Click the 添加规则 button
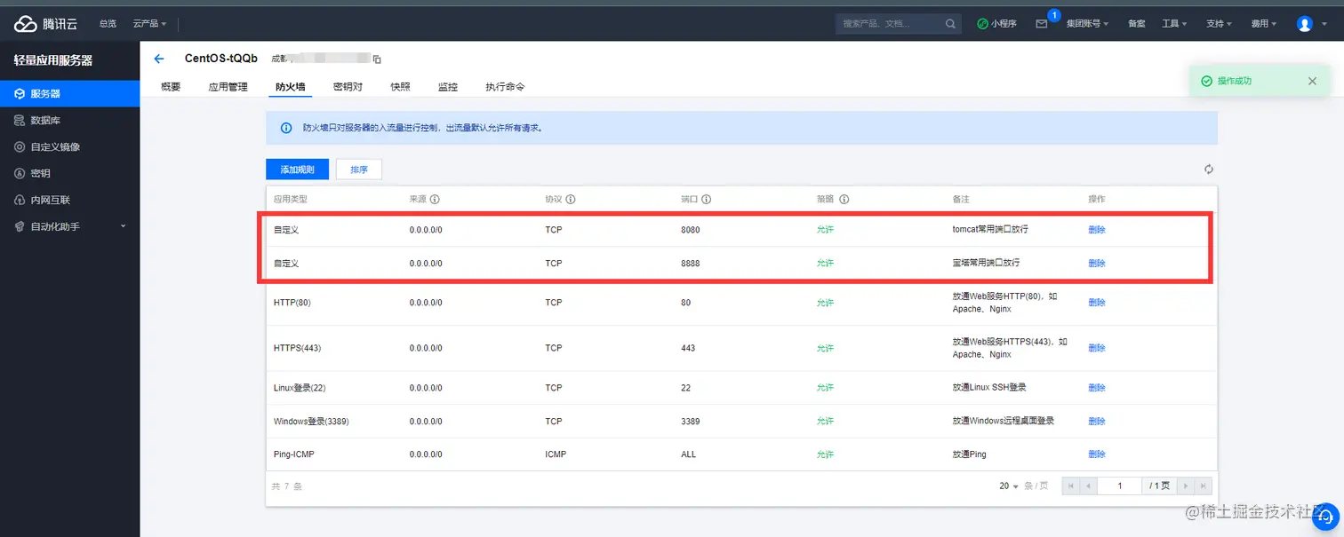Viewport: 1344px width, 537px height. pyautogui.click(x=297, y=170)
